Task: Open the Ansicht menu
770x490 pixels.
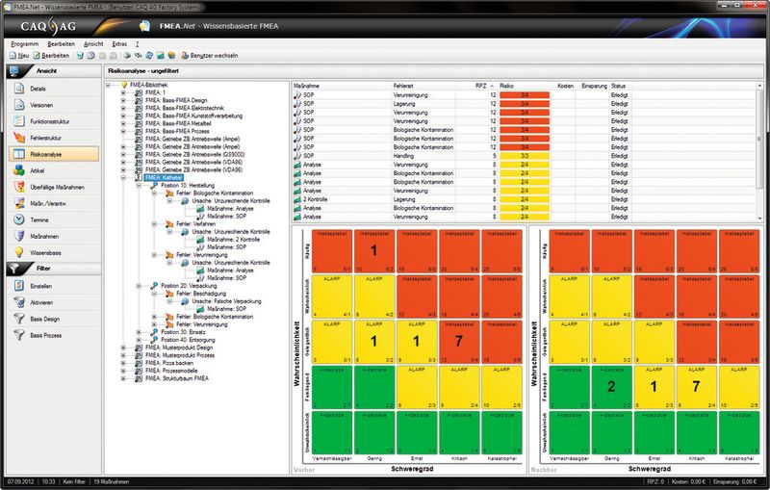Action: pos(93,44)
